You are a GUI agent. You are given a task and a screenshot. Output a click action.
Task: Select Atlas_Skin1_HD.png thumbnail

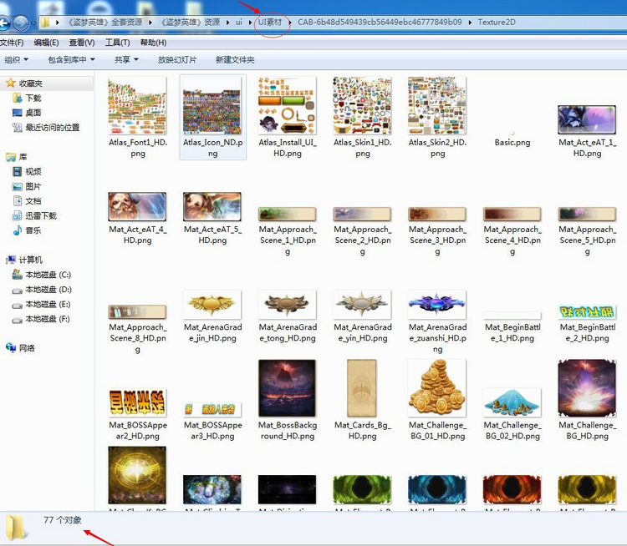coord(362,106)
